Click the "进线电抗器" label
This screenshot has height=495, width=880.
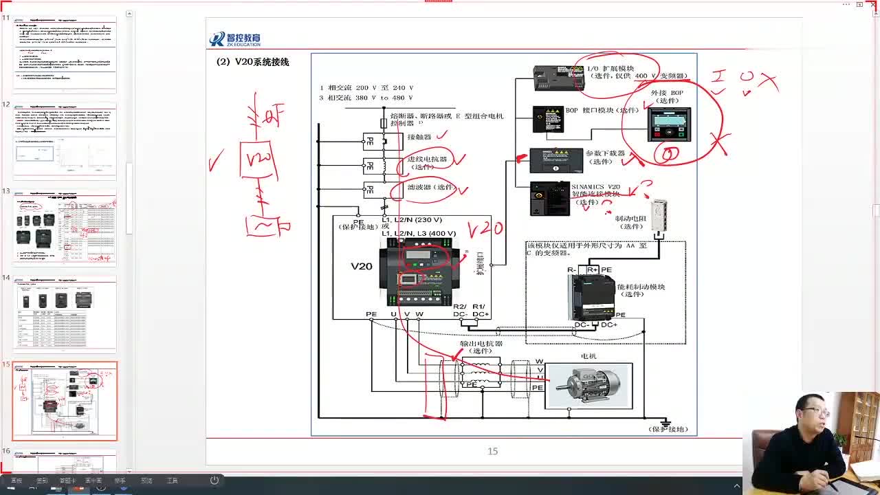[427, 159]
